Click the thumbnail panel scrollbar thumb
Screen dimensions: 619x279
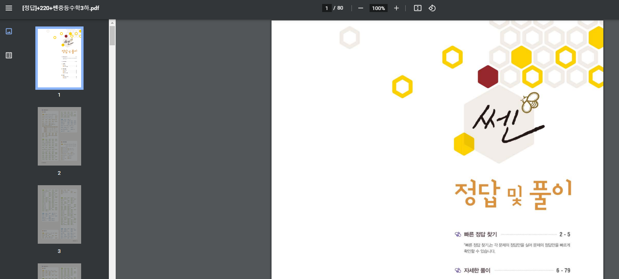click(112, 35)
